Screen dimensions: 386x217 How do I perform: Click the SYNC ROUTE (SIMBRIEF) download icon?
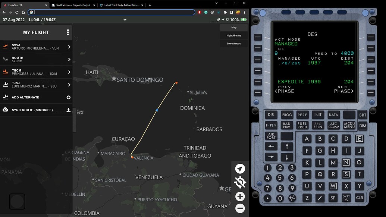click(x=68, y=110)
